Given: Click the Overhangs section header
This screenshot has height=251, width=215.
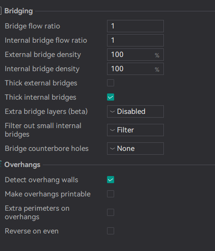Looking at the screenshot, I should [x=22, y=165].
